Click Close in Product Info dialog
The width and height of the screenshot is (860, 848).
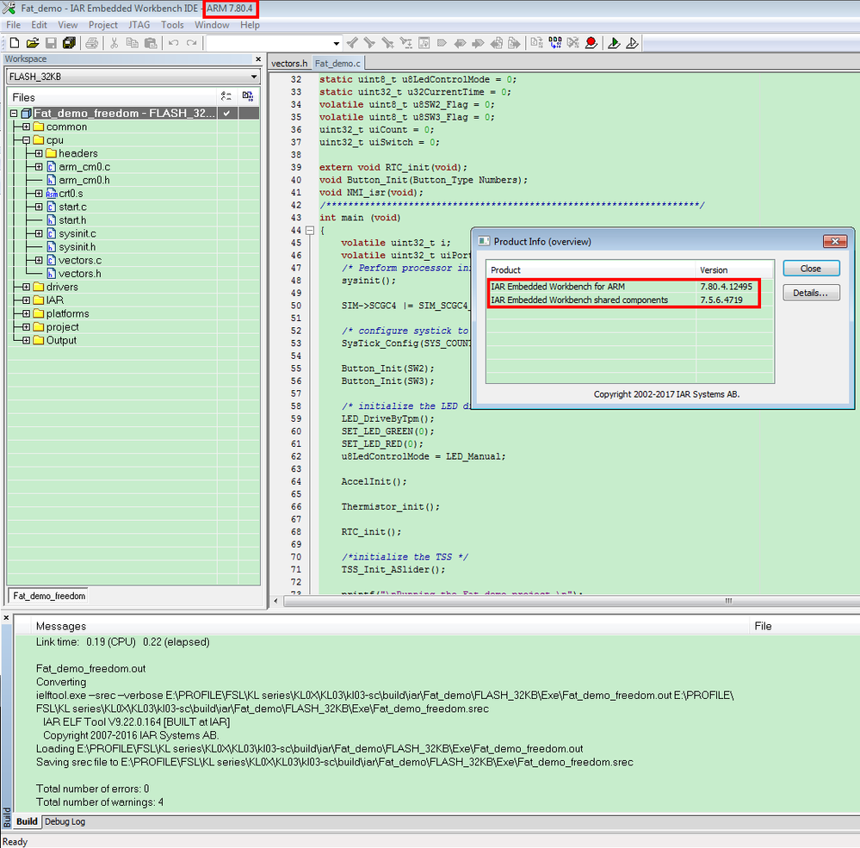811,269
